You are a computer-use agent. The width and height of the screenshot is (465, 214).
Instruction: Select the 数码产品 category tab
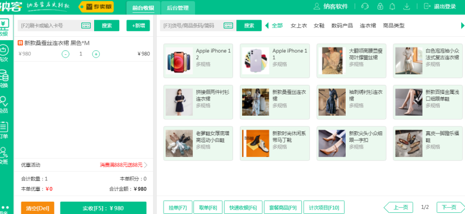coord(342,25)
